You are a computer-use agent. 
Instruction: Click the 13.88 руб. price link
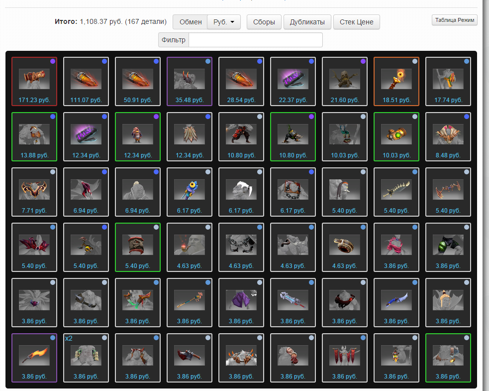(34, 155)
